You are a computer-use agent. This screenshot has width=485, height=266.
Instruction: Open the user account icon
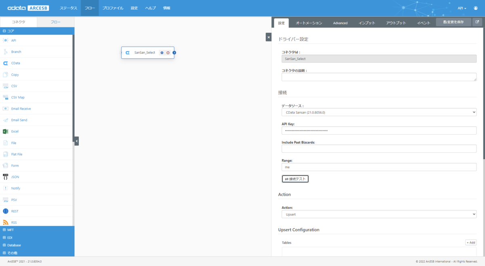pyautogui.click(x=476, y=8)
